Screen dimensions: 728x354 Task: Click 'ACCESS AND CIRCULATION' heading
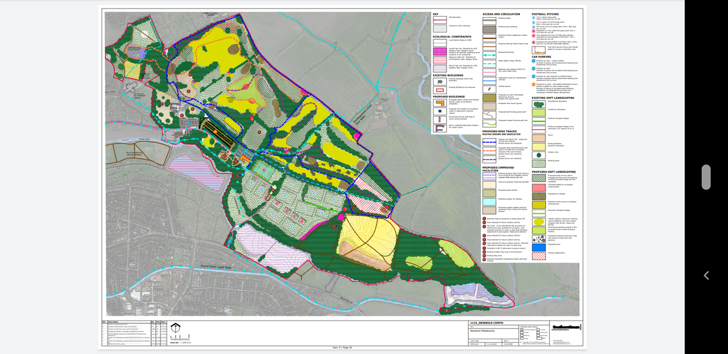click(501, 14)
